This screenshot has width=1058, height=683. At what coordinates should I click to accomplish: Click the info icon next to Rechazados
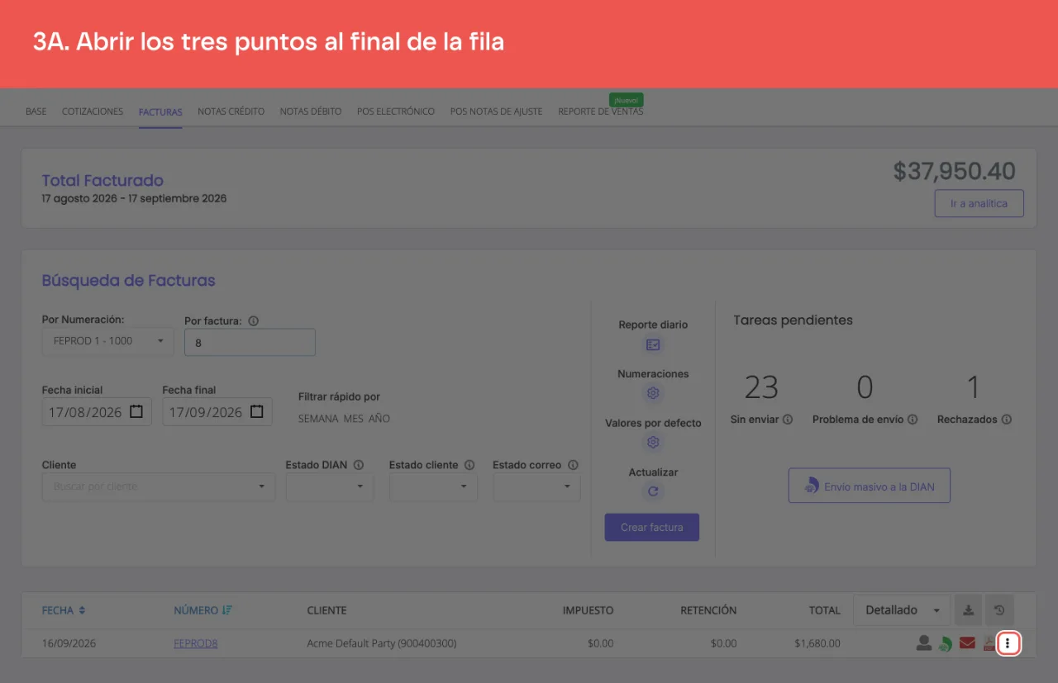click(x=1007, y=420)
